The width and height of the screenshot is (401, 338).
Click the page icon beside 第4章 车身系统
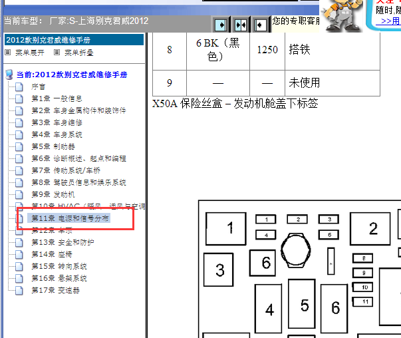[x=19, y=135]
